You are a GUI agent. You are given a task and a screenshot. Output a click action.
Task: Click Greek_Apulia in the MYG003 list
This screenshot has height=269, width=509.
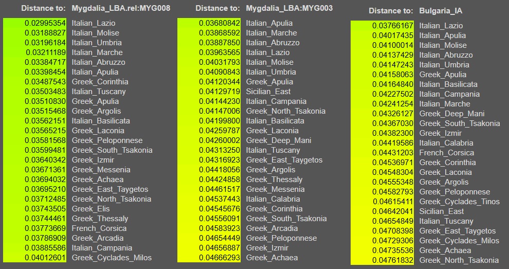269,82
